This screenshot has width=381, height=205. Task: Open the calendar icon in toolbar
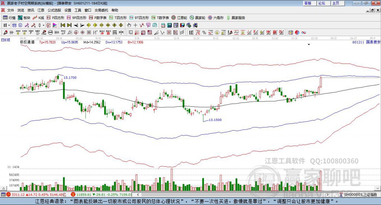pyautogui.click(x=163, y=25)
